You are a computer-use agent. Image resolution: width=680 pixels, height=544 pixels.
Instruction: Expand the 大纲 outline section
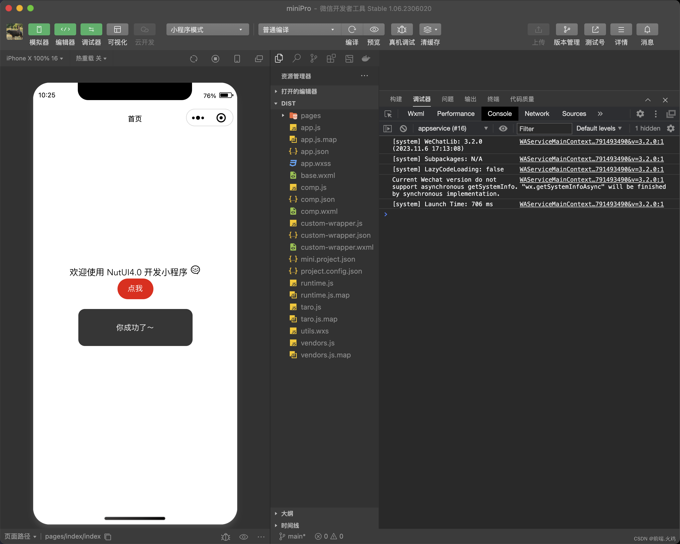pos(324,514)
